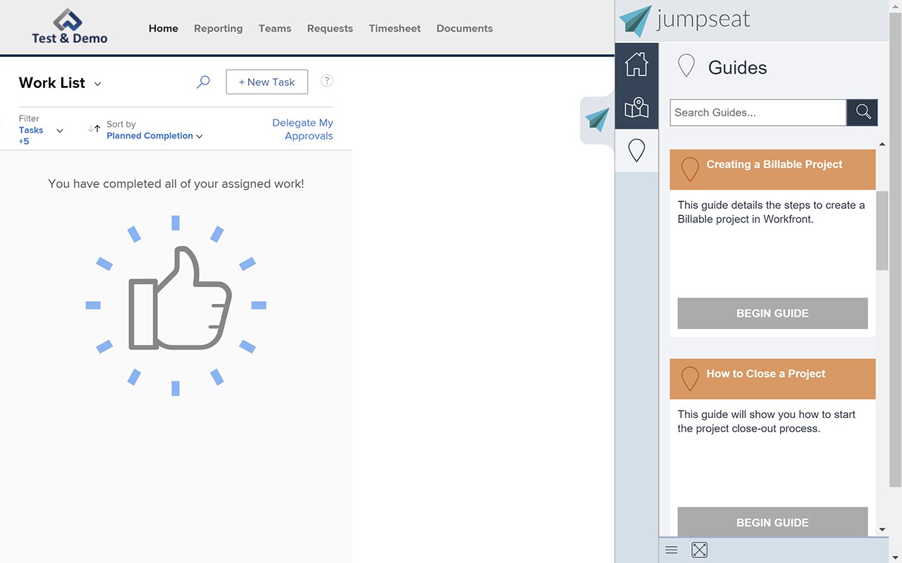The image size is (902, 563).
Task: Toggle sort direction arrows icon
Action: pyautogui.click(x=94, y=129)
